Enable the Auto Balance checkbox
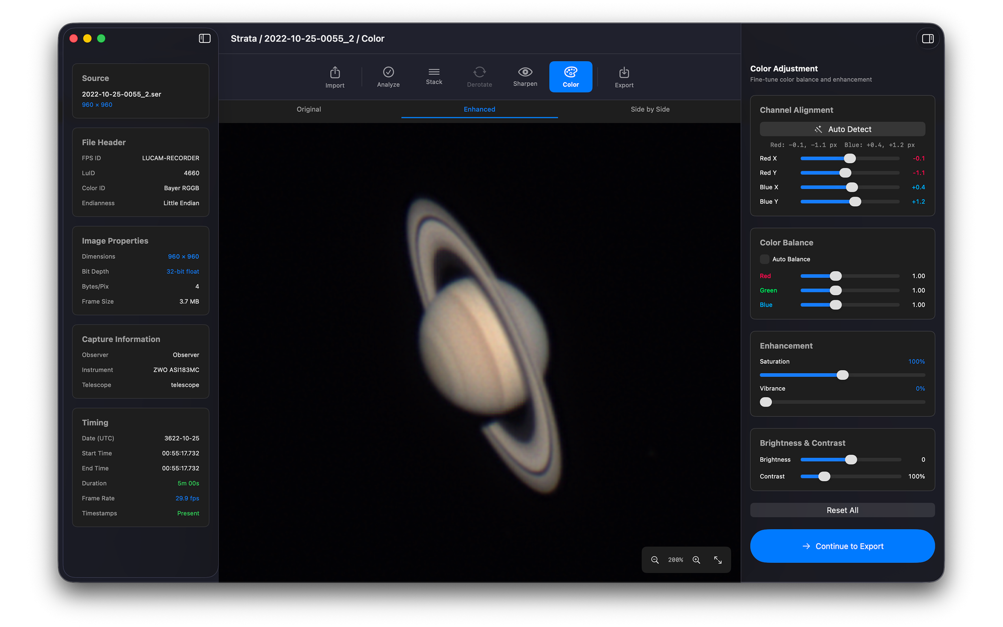1003x627 pixels. pyautogui.click(x=764, y=259)
